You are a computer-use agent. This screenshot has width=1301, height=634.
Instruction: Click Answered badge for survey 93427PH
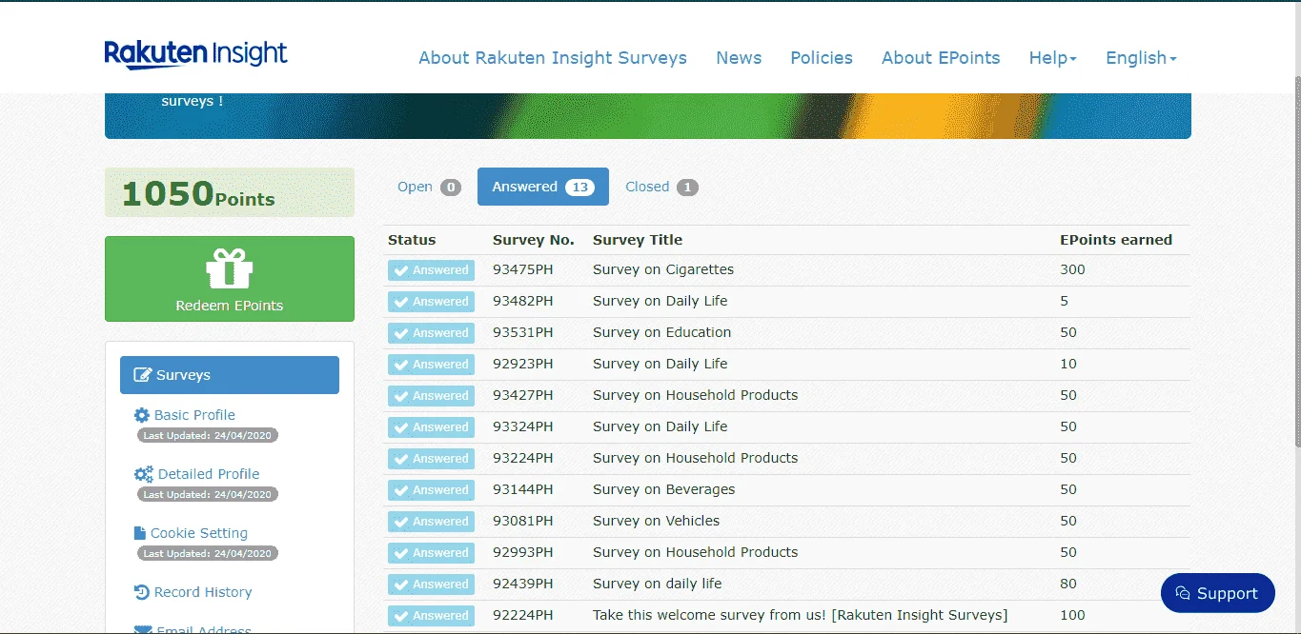(x=431, y=396)
